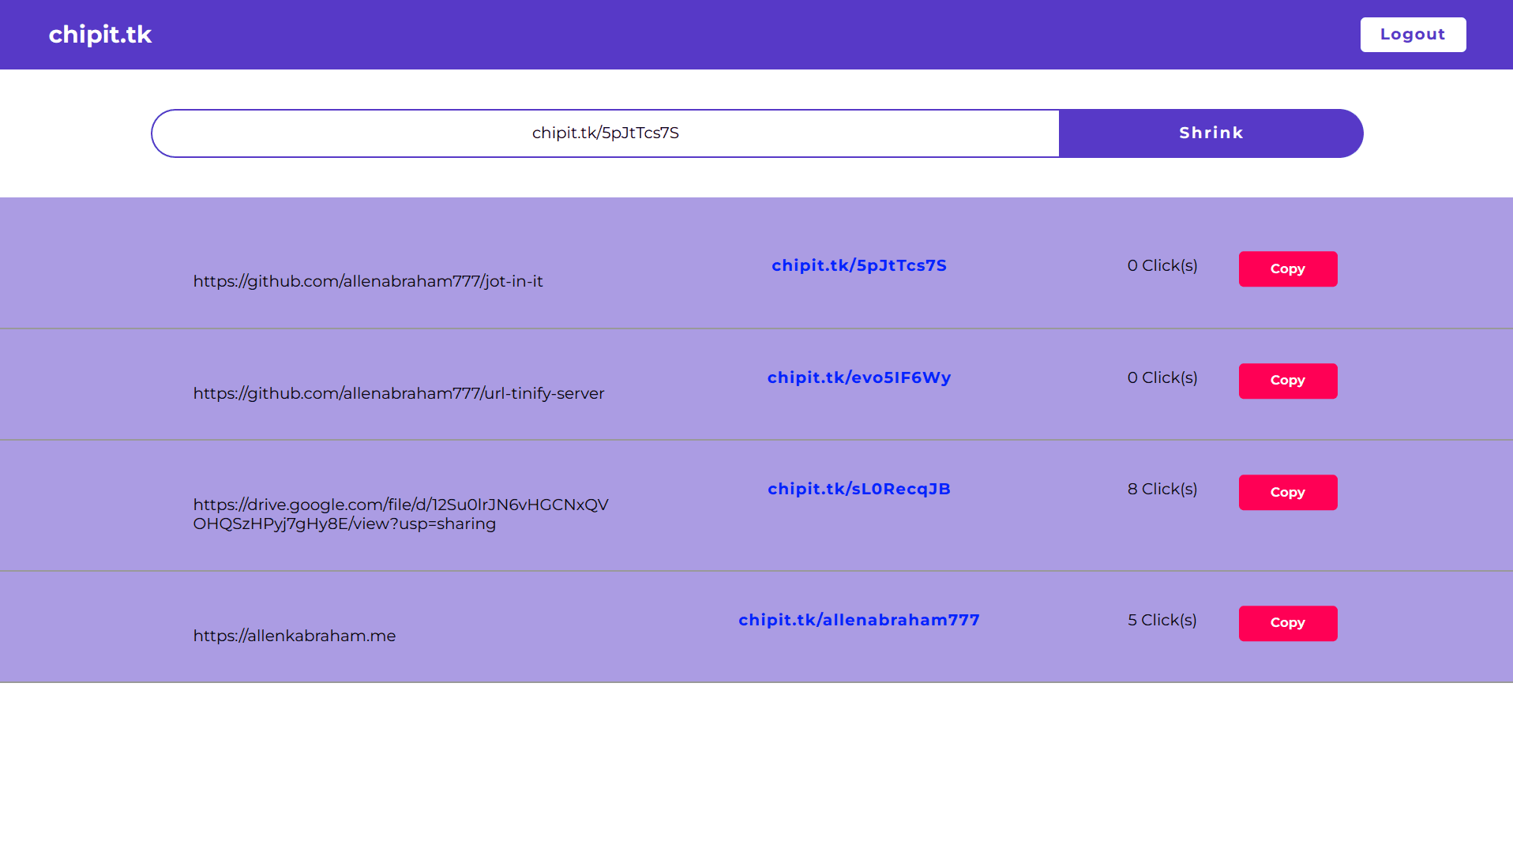Image resolution: width=1513 pixels, height=852 pixels.
Task: Copy the allenkabraham.me short link
Action: pyautogui.click(x=1287, y=624)
